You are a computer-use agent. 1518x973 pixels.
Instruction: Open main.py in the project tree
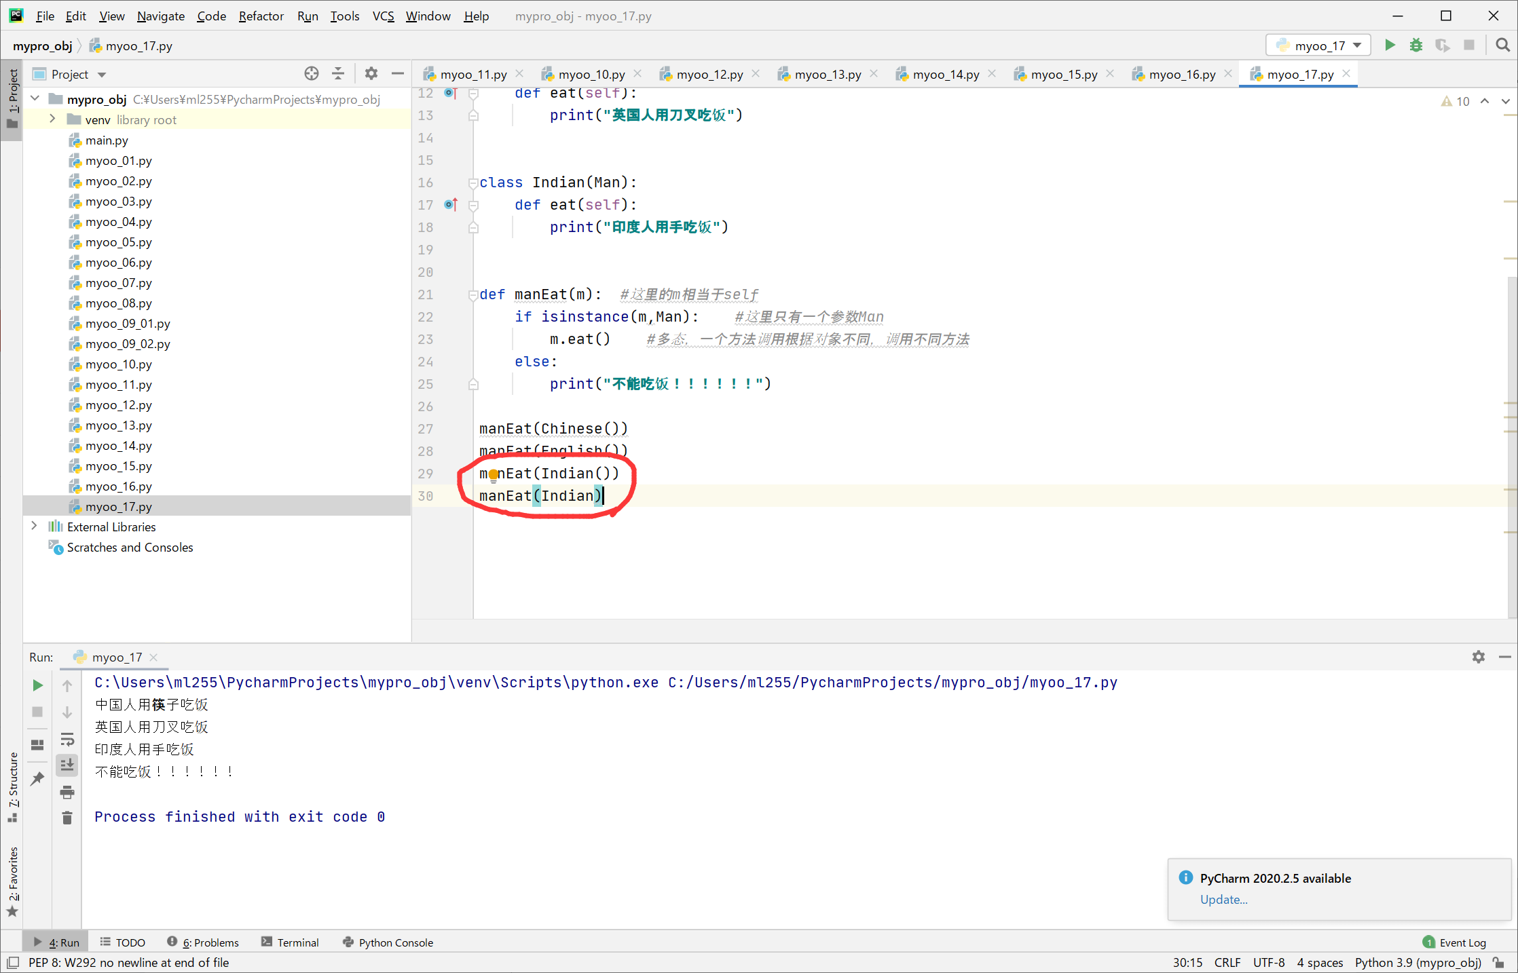(107, 140)
